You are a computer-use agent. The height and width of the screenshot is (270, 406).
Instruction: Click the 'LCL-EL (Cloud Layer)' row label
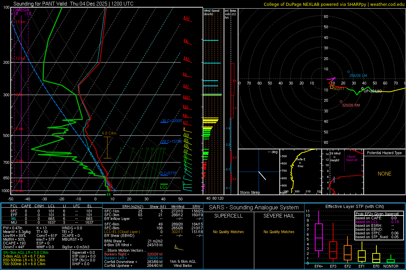click(x=122, y=232)
